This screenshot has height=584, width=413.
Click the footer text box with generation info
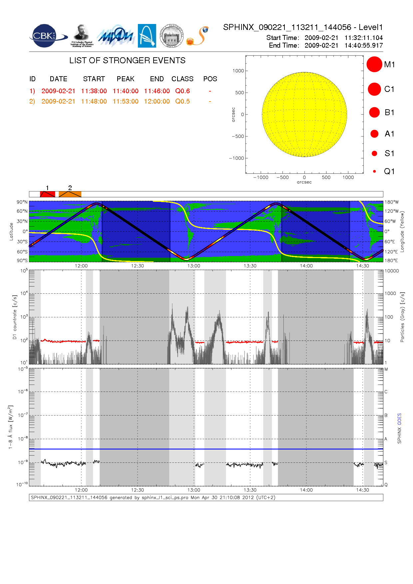pos(206,497)
